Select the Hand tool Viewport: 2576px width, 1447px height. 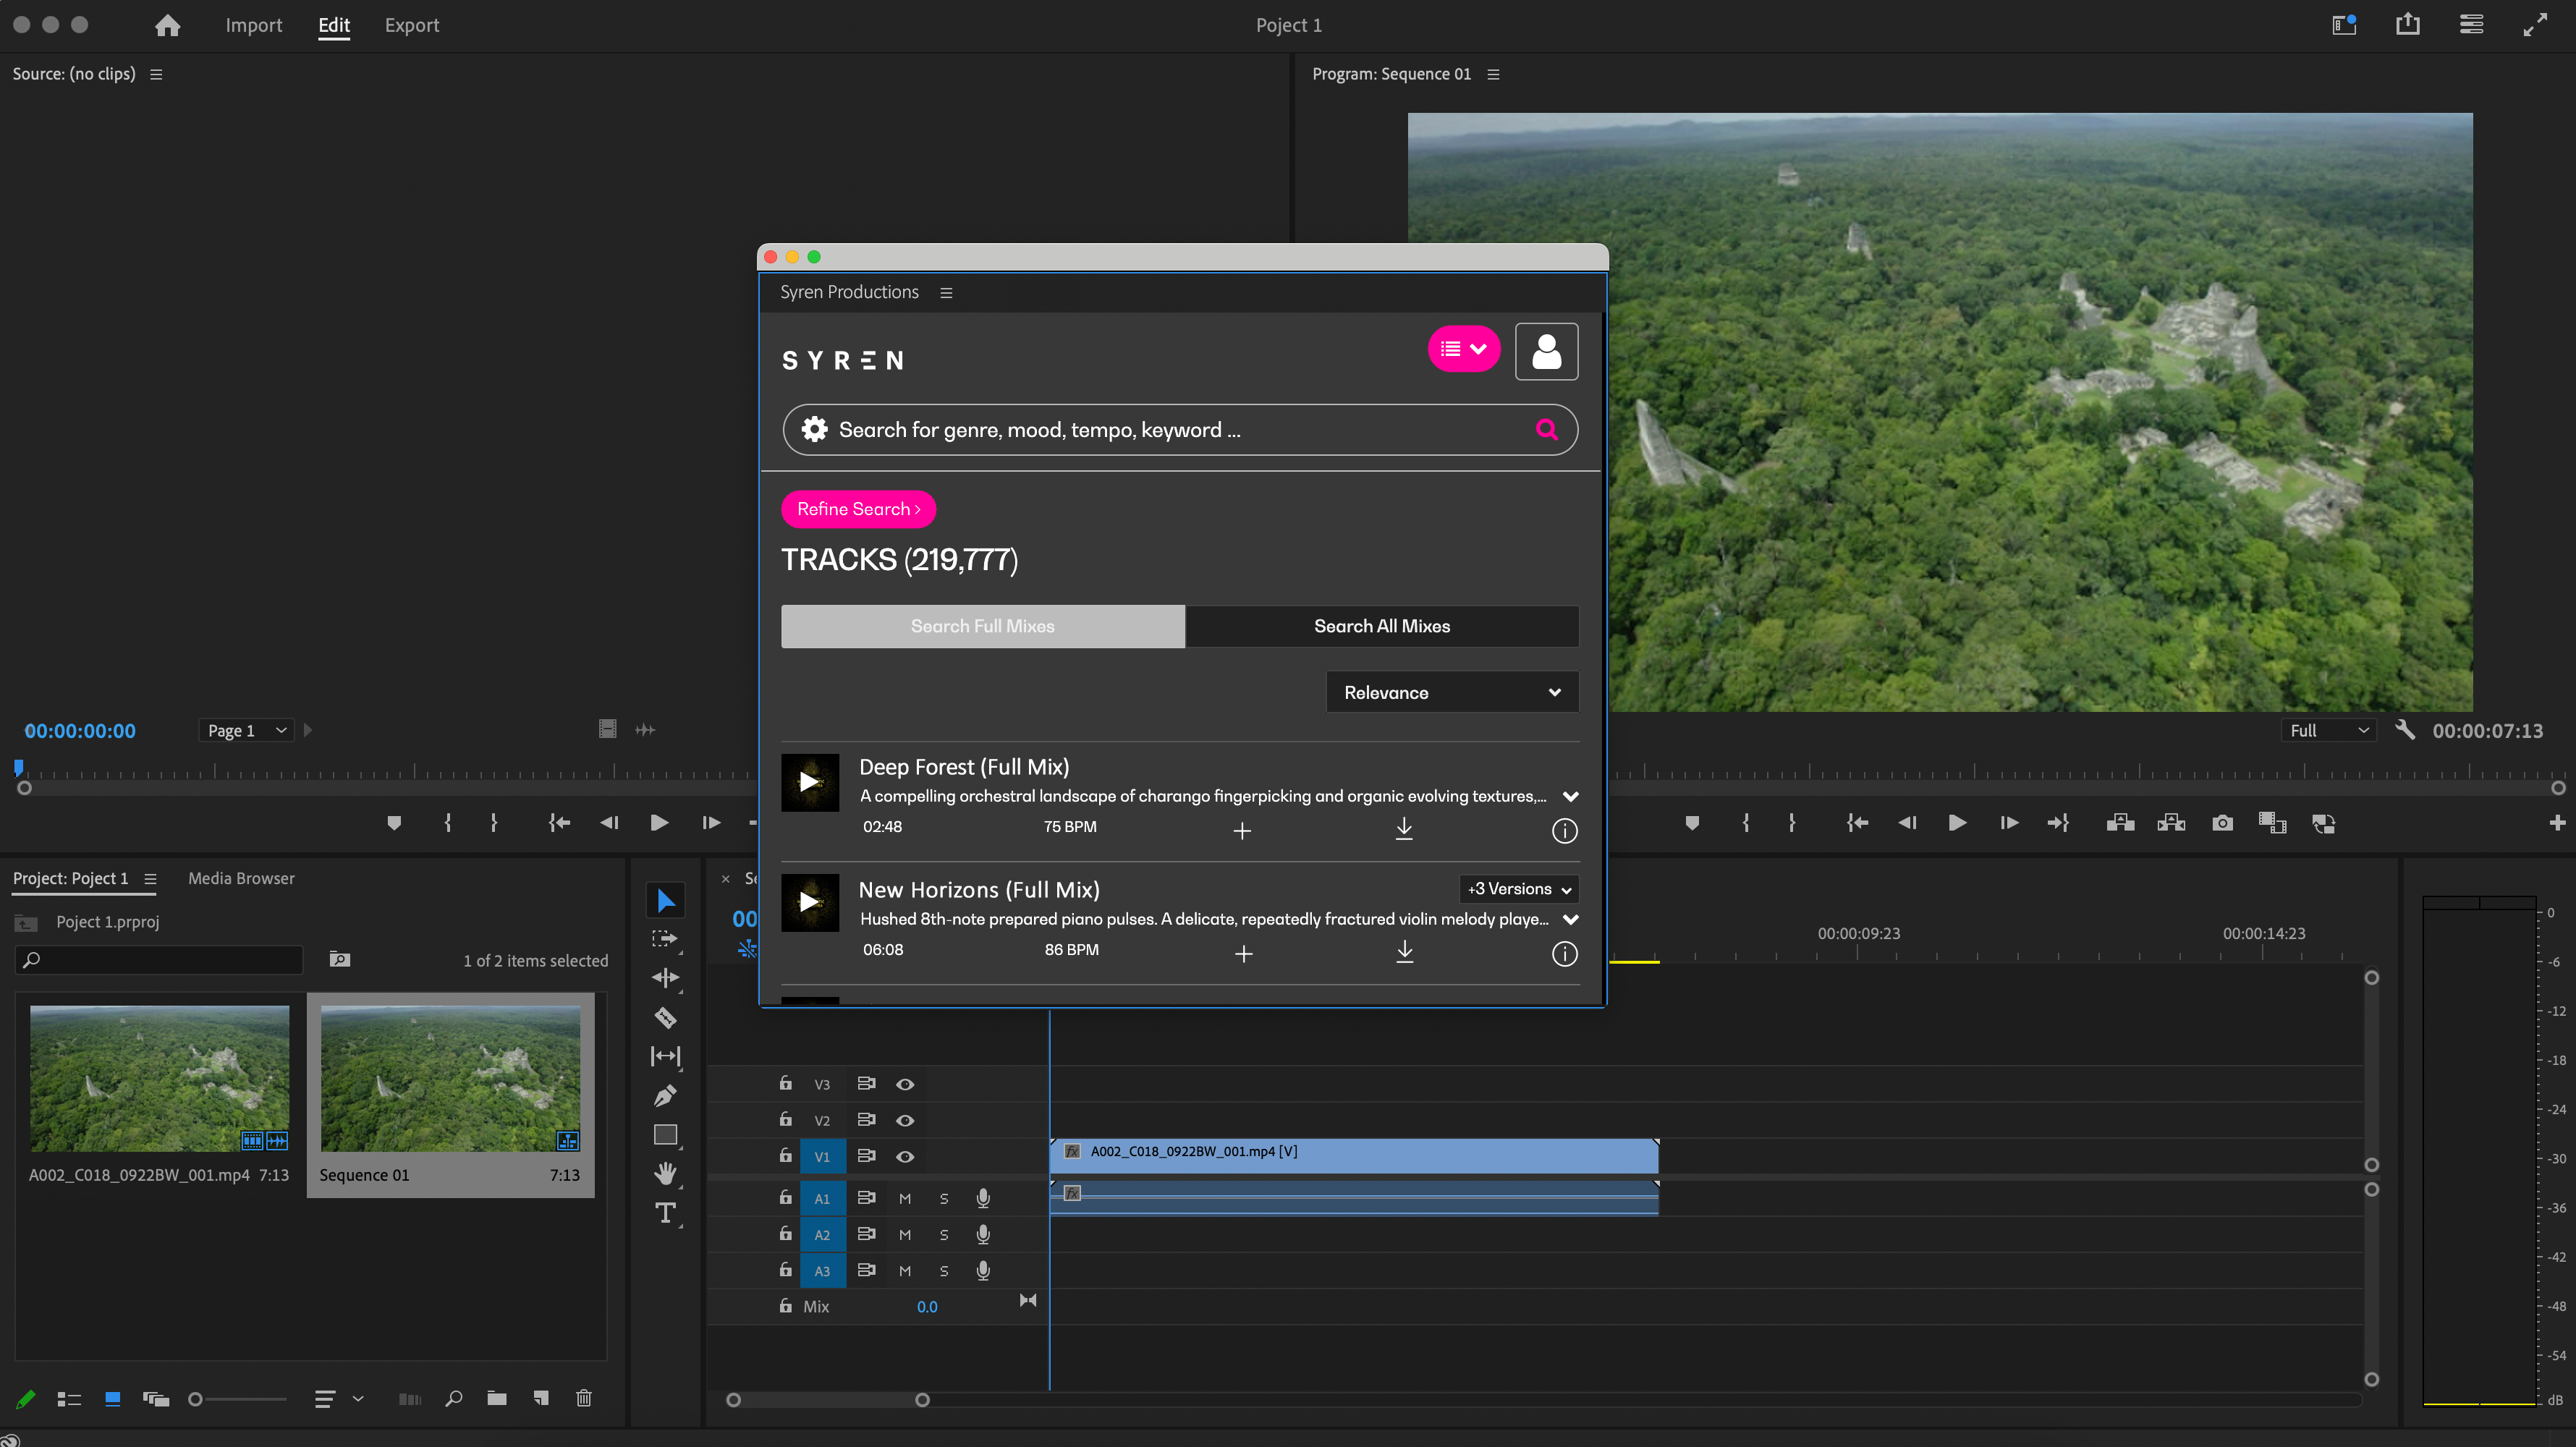[x=665, y=1173]
